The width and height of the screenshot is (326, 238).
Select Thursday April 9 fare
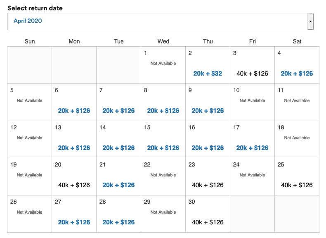coord(208,111)
